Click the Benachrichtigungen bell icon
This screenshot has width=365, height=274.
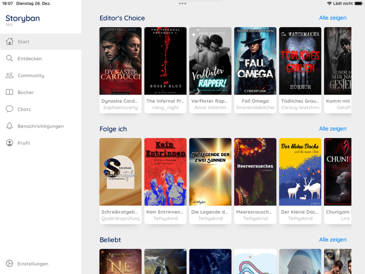[9, 126]
